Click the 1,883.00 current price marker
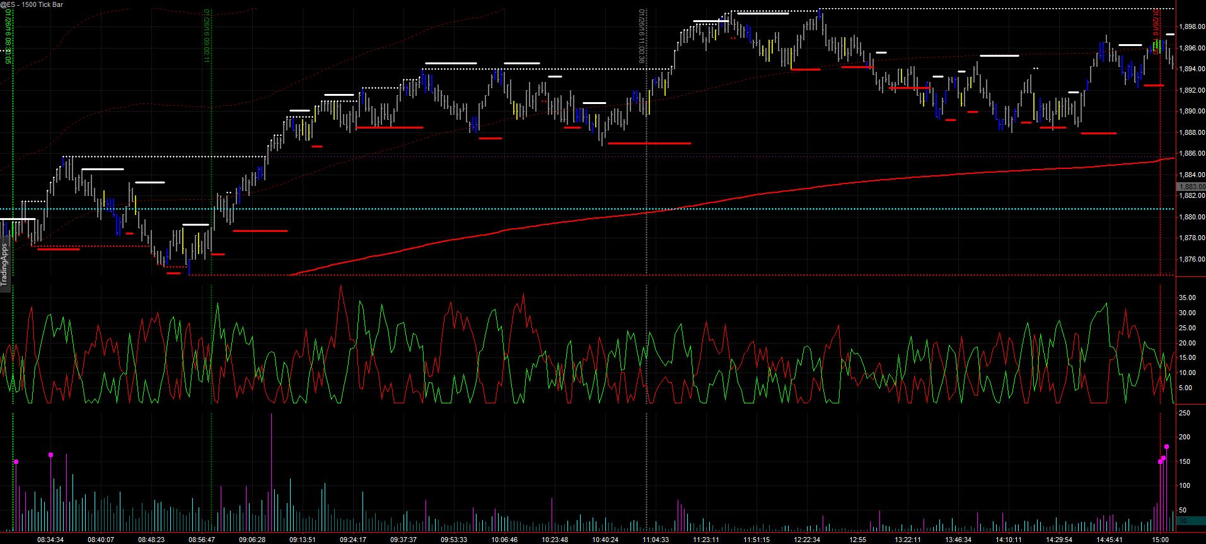The image size is (1206, 544). click(1190, 187)
